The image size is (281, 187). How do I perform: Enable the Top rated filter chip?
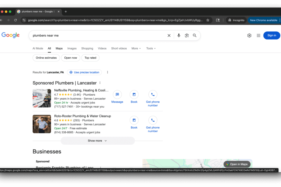(90, 58)
